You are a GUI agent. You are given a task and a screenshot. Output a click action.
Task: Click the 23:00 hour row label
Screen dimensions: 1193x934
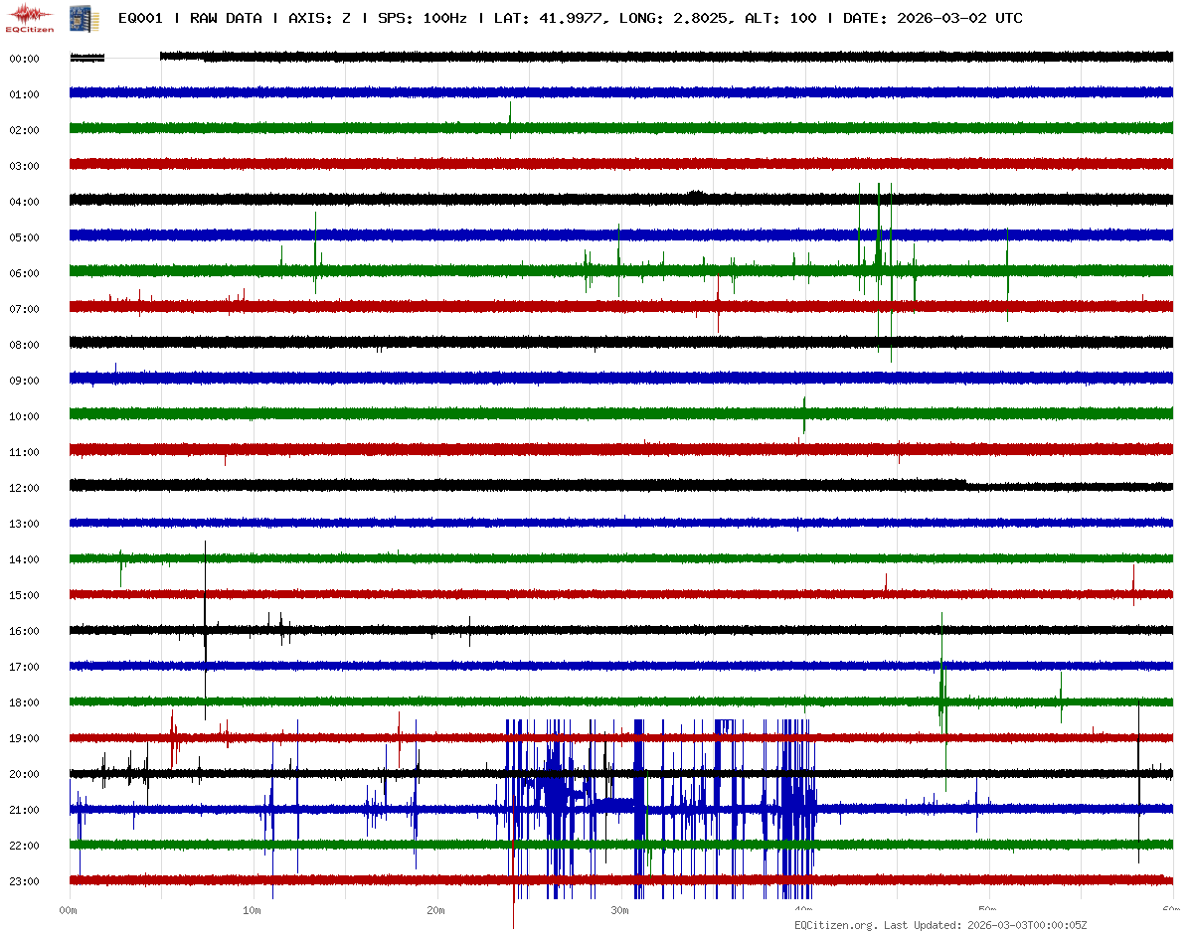pos(24,881)
